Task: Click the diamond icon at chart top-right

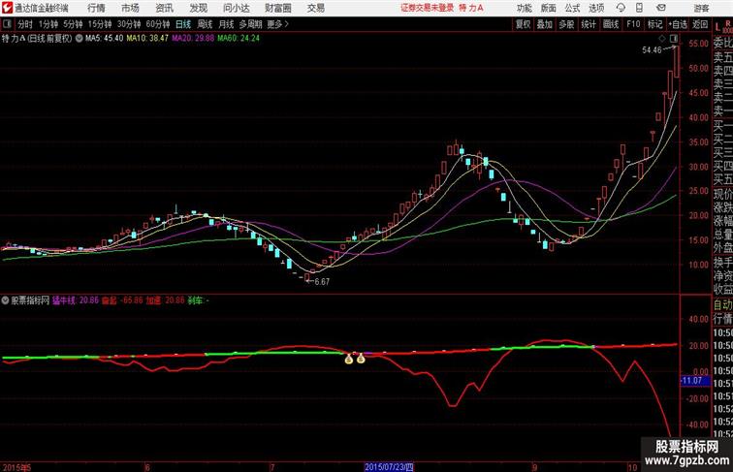Action: [662, 38]
